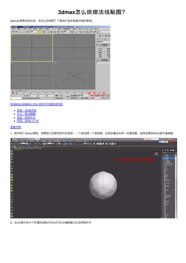Open the 标准基本体 geometry category dropdown
The height and width of the screenshot is (263, 186).
[103, 42]
